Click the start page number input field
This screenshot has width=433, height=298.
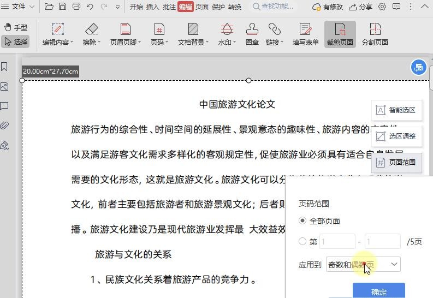point(337,242)
